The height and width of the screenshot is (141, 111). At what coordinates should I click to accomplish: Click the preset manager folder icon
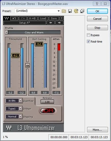pyautogui.click(x=76, y=11)
